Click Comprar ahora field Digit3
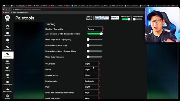180x101 pixels. point(91,75)
